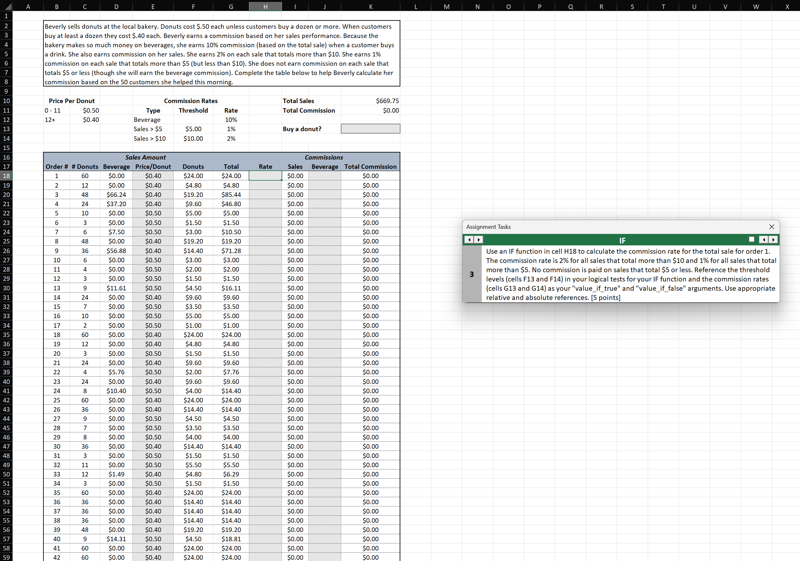
Task: Click the Buy a donut? input cell
Action: point(370,129)
